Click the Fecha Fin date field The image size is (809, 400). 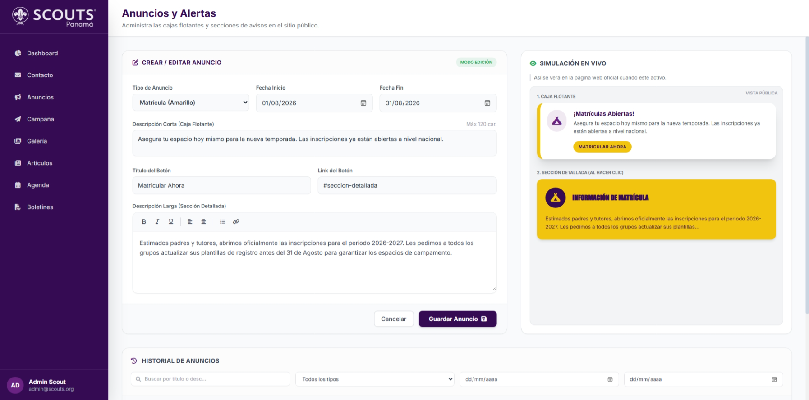(x=438, y=103)
